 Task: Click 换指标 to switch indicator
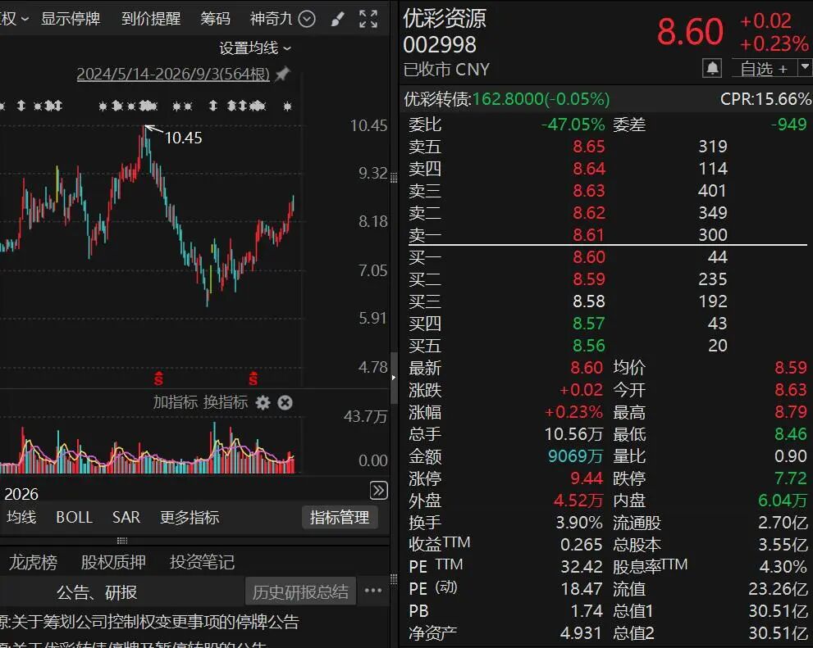[x=226, y=402]
